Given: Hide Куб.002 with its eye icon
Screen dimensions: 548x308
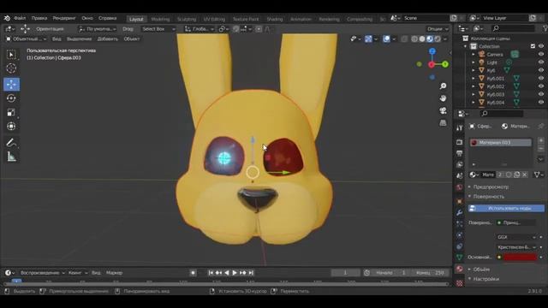Looking at the screenshot, I should 541,86.
